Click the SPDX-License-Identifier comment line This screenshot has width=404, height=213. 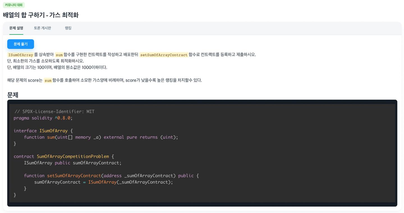pos(54,112)
